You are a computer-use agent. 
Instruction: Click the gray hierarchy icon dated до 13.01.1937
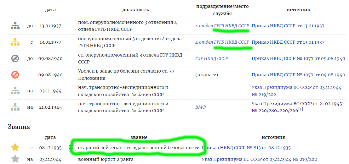coord(15,26)
